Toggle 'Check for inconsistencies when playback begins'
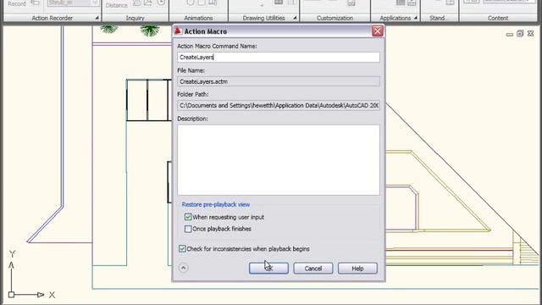 182,248
